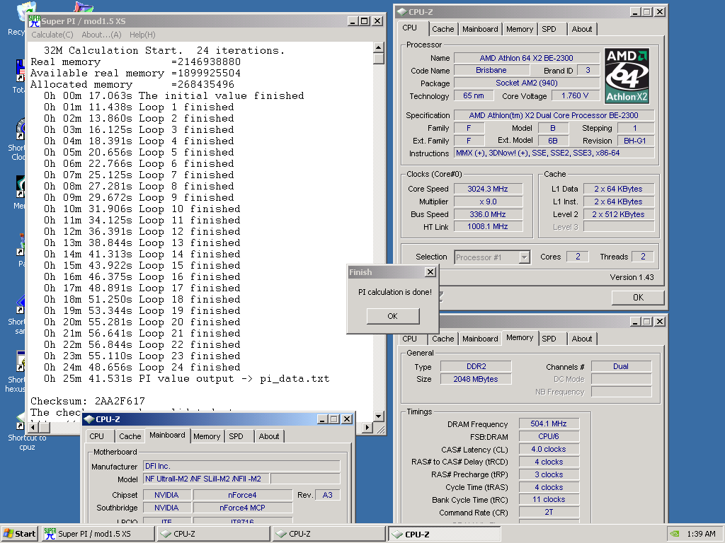Click the CPU-Z icon in top window title
The height and width of the screenshot is (543, 725).
click(402, 12)
